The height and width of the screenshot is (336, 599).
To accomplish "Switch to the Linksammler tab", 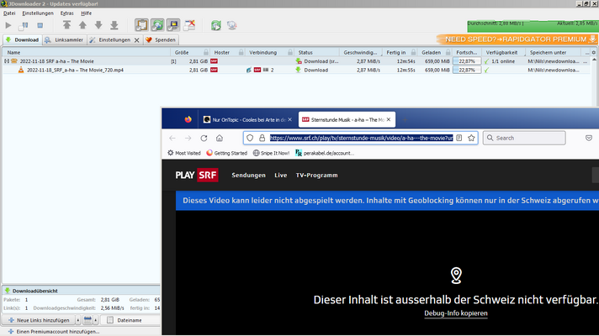I will 64,39.
